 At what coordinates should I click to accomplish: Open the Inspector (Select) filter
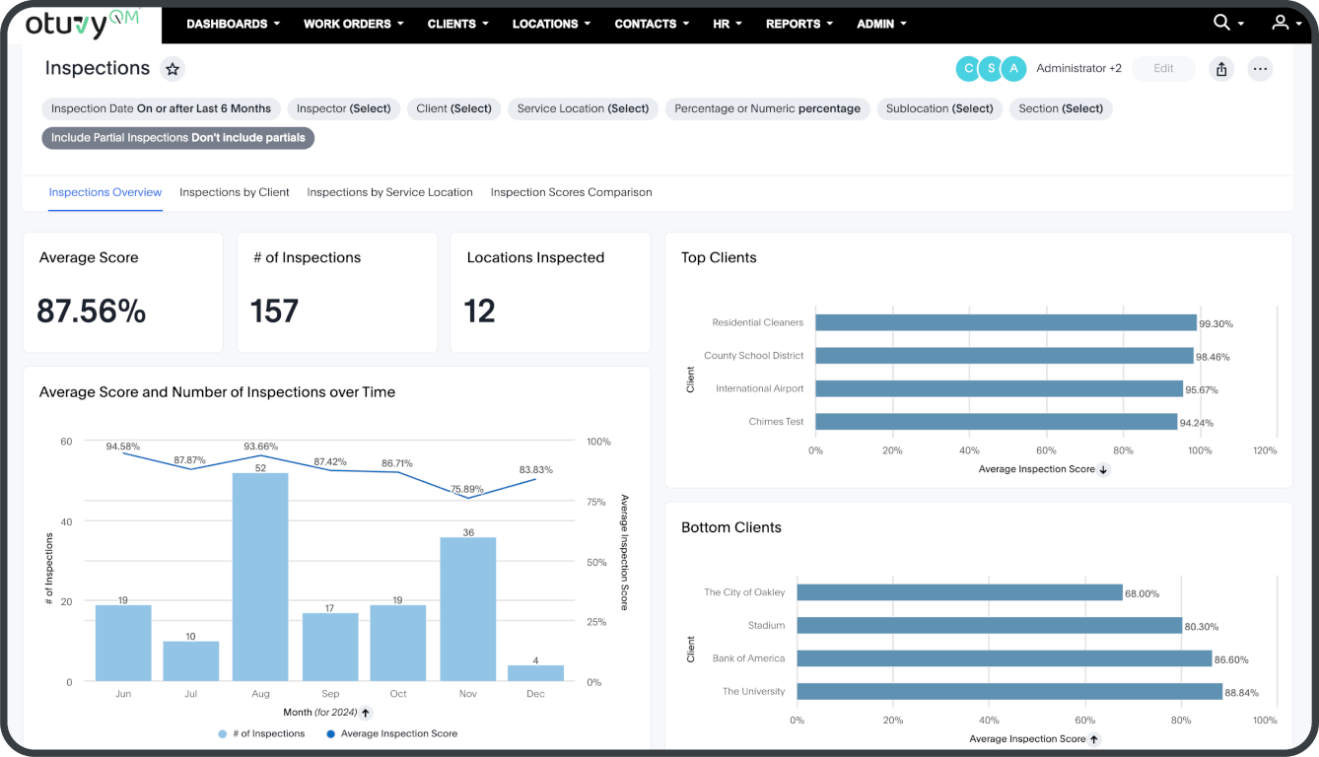coord(343,108)
